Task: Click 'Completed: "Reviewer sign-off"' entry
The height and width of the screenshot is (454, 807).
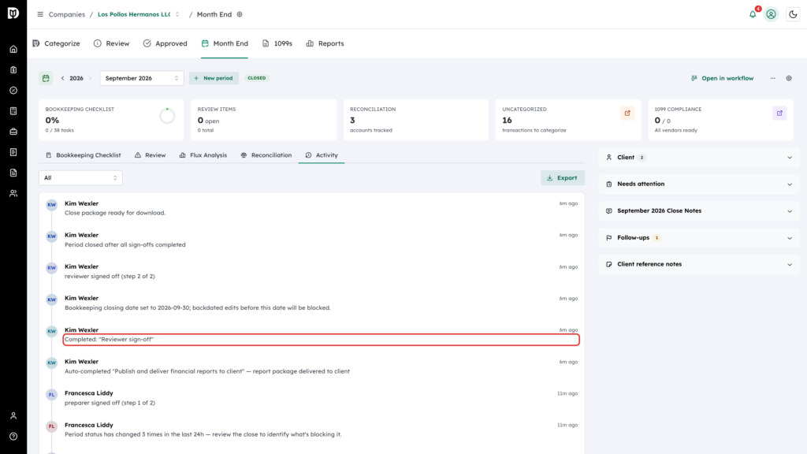Action: [x=109, y=339]
